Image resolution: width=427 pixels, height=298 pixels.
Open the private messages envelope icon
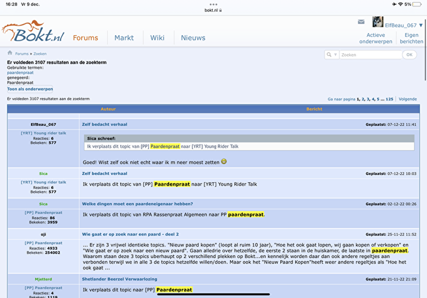(361, 22)
